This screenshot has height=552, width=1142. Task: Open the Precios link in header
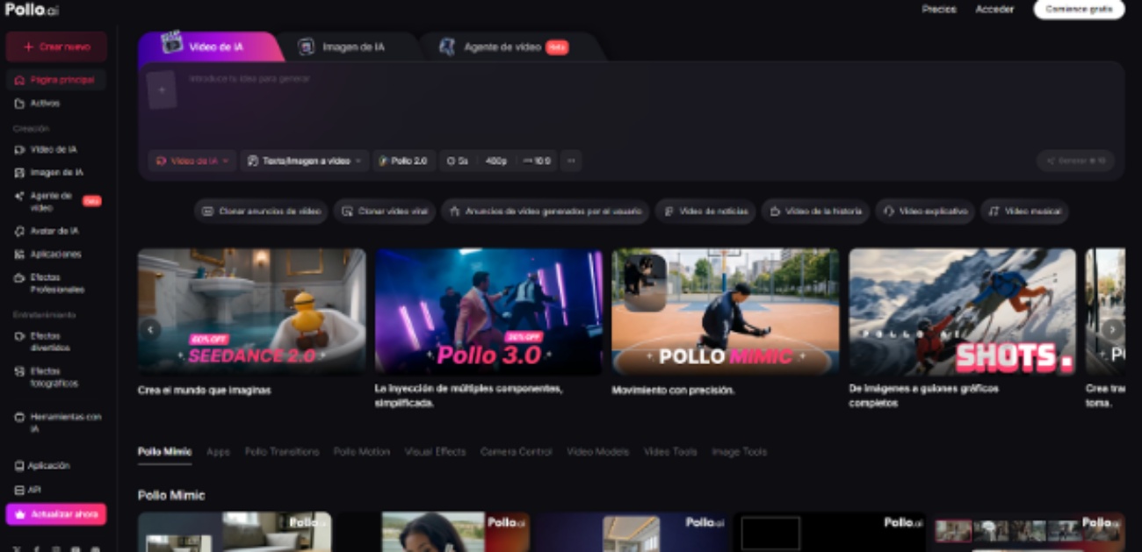938,10
